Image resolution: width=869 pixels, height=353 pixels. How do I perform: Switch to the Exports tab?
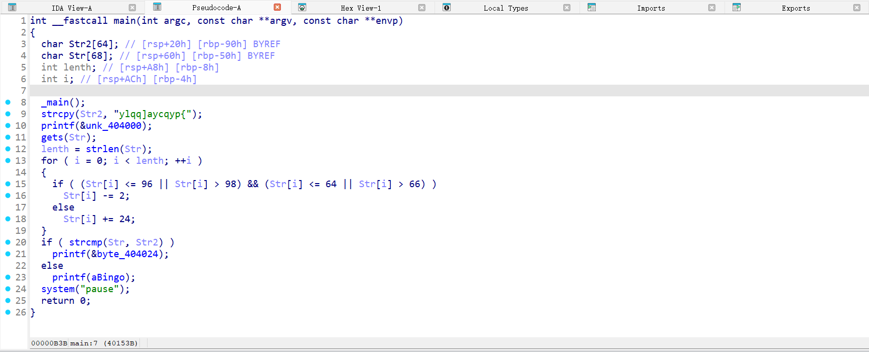[x=795, y=8]
